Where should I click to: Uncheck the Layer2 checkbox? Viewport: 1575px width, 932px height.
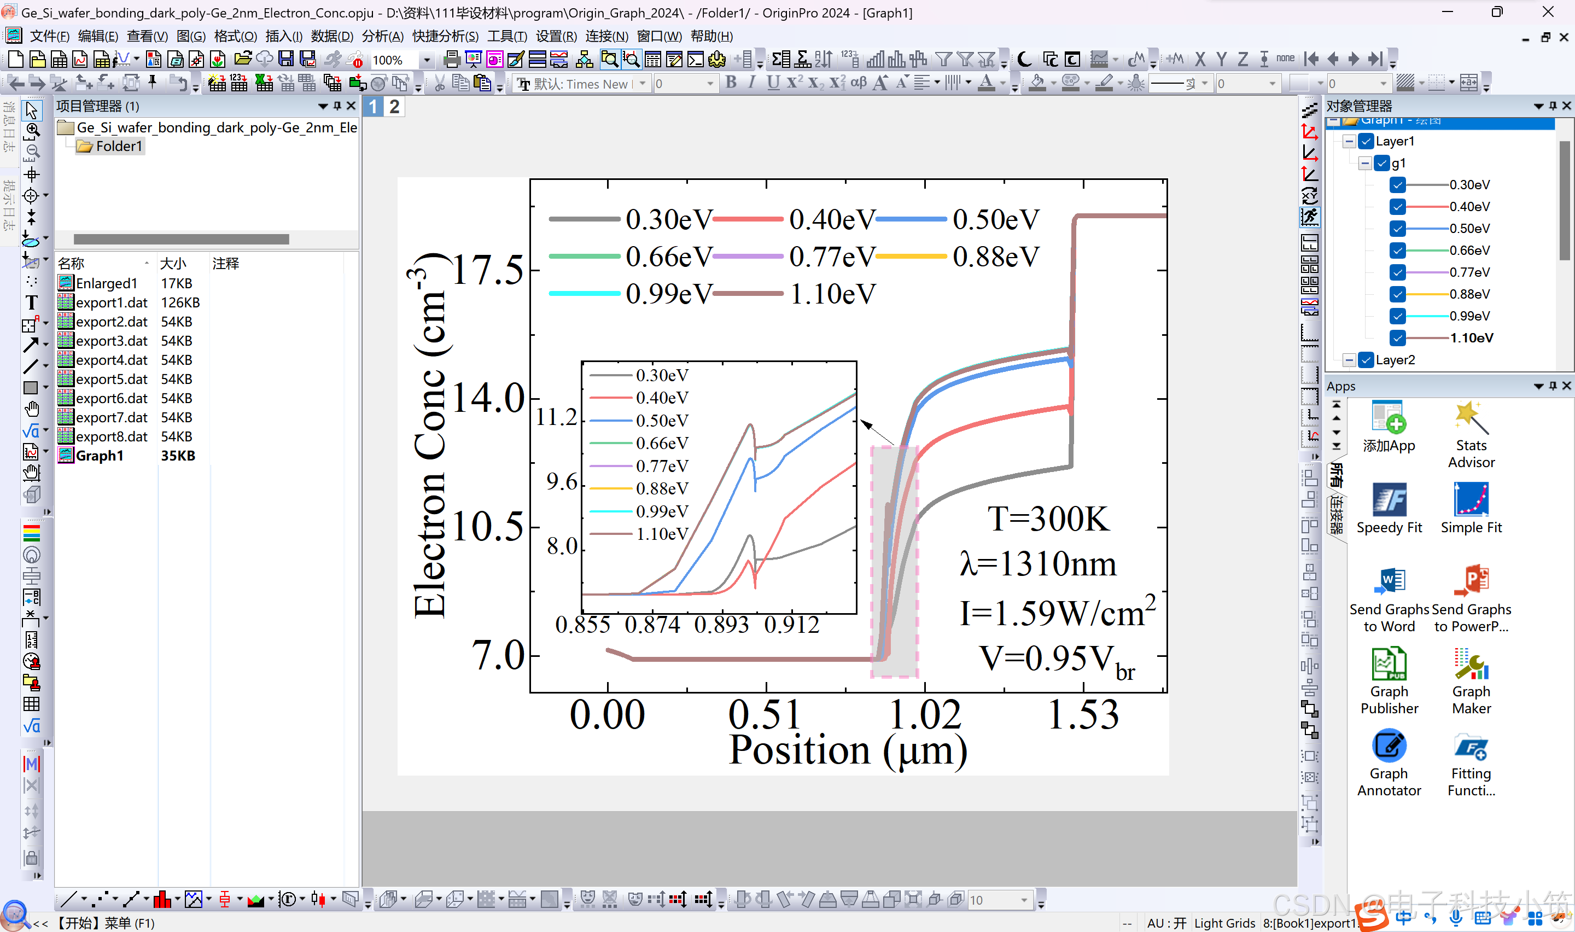(x=1366, y=360)
